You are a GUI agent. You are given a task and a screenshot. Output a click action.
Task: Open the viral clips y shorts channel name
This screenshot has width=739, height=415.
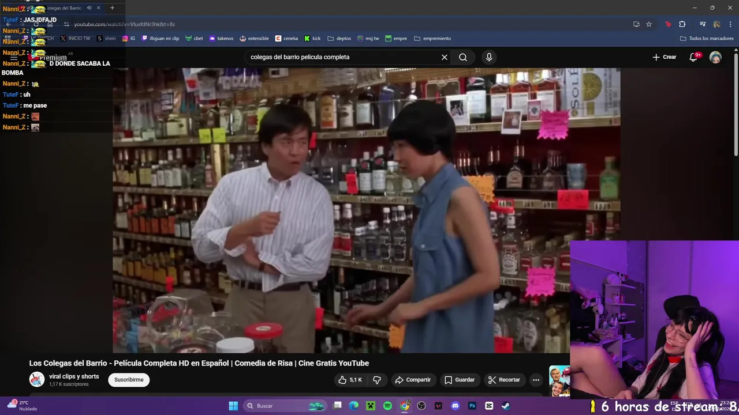tap(74, 376)
